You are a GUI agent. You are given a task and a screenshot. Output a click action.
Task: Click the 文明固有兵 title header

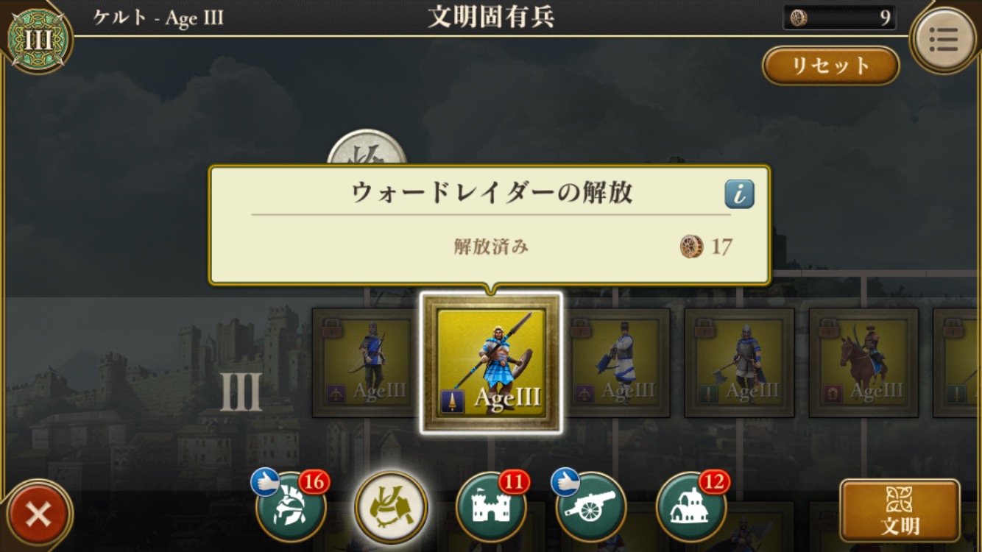(x=491, y=18)
